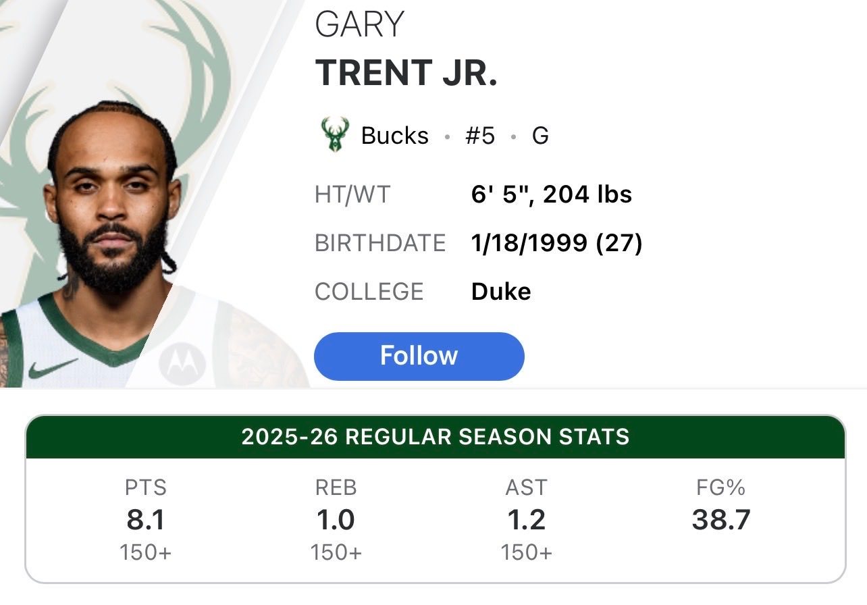This screenshot has height=605, width=867.
Task: Click the blue Follow button
Action: point(419,356)
